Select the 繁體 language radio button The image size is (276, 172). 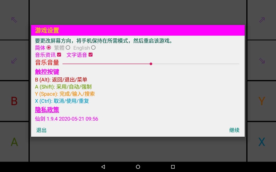(68, 48)
